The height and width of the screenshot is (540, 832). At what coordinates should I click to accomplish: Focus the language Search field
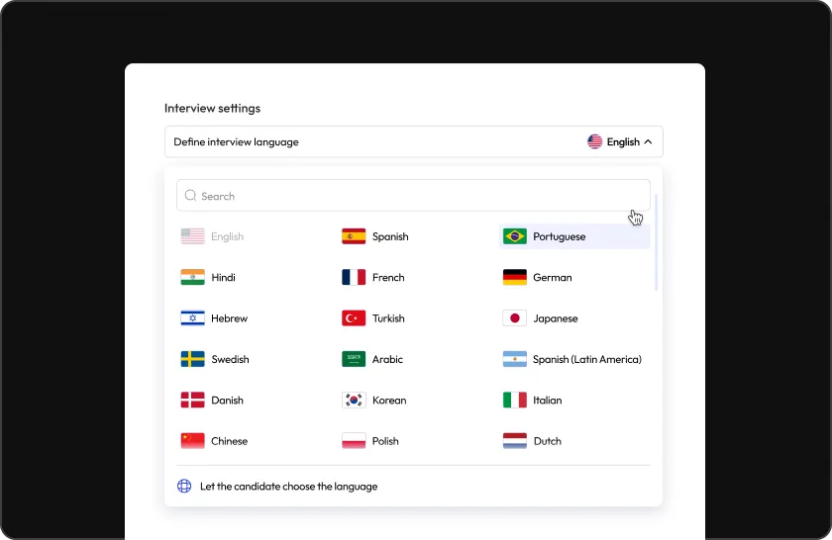[x=413, y=196]
